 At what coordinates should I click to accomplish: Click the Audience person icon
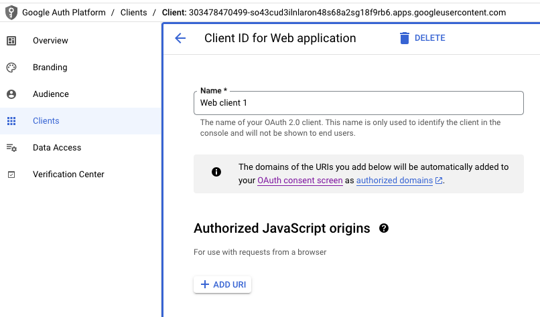tap(11, 94)
